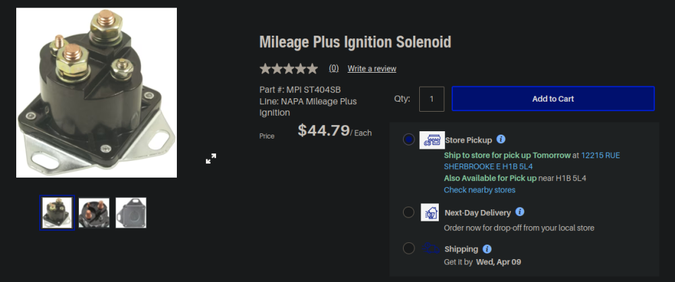
Task: Click the Shipping info icon
Action: (487, 248)
